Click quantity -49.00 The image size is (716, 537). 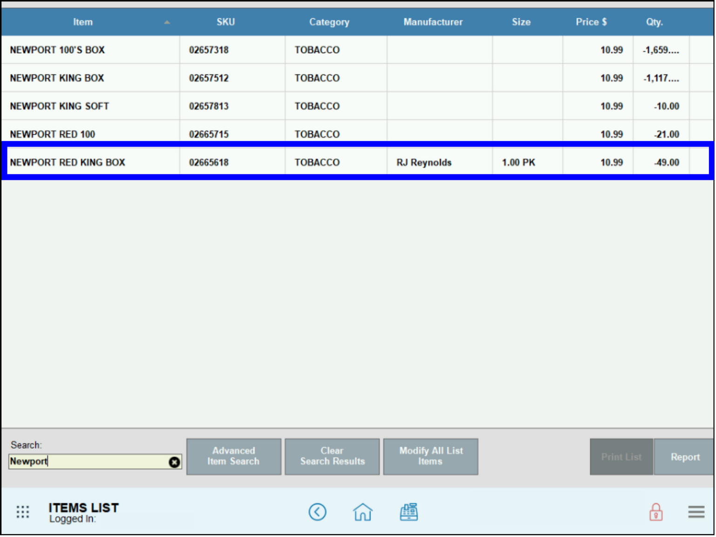click(666, 163)
